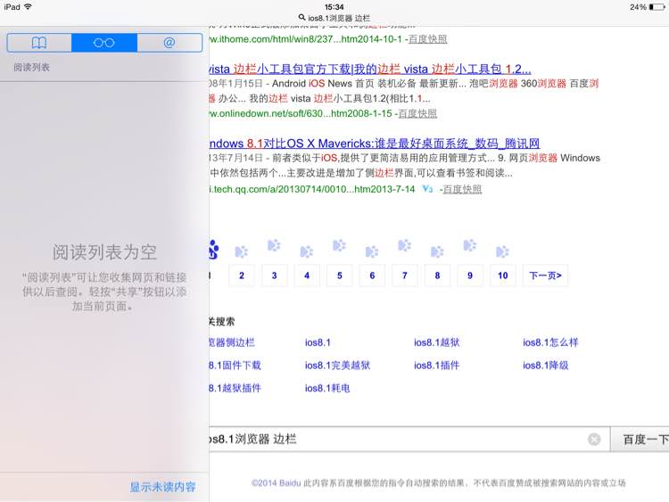Go to results page 9
669x502 pixels.
pyautogui.click(x=470, y=276)
